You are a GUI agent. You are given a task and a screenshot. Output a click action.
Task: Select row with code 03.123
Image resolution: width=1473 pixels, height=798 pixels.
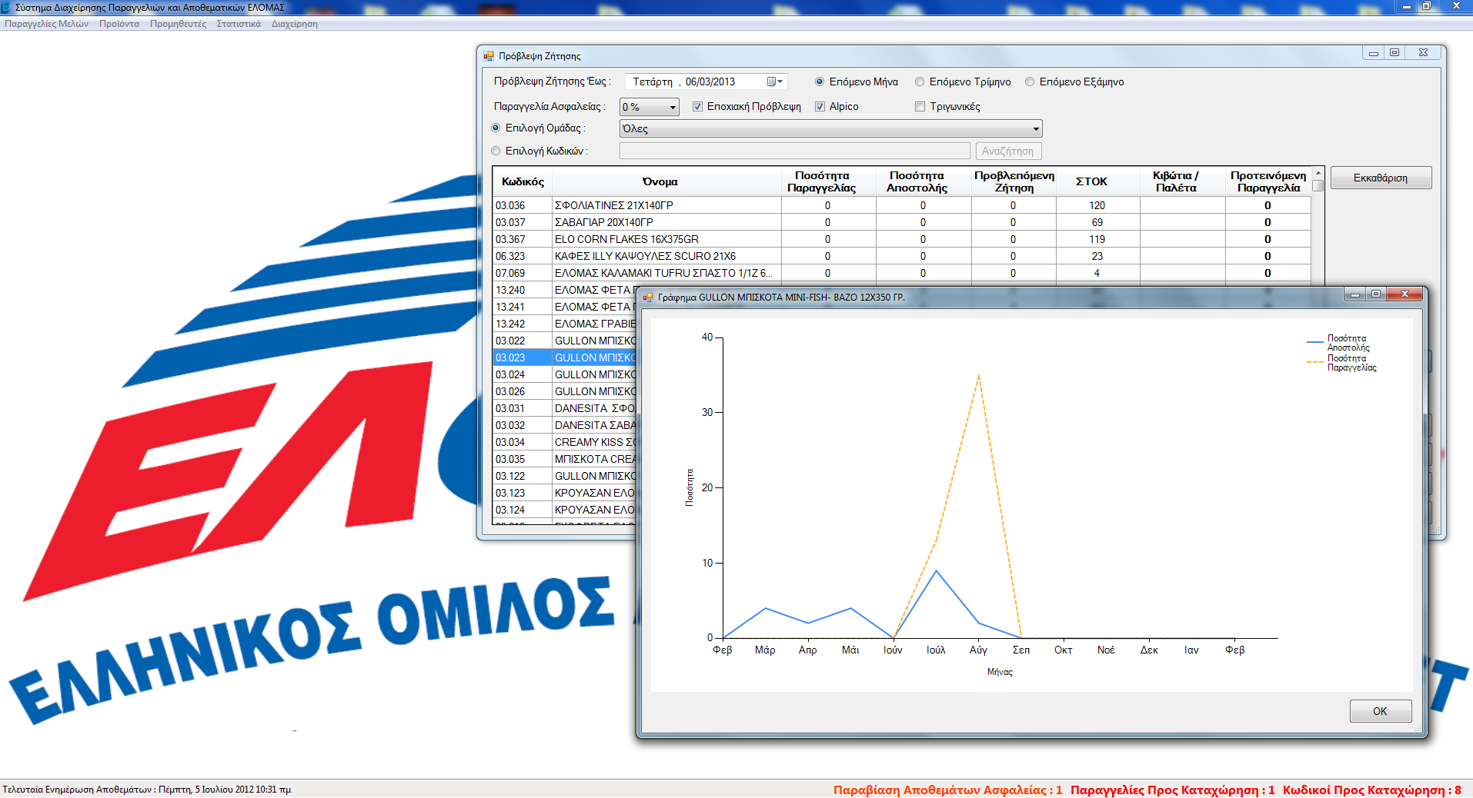click(x=565, y=493)
